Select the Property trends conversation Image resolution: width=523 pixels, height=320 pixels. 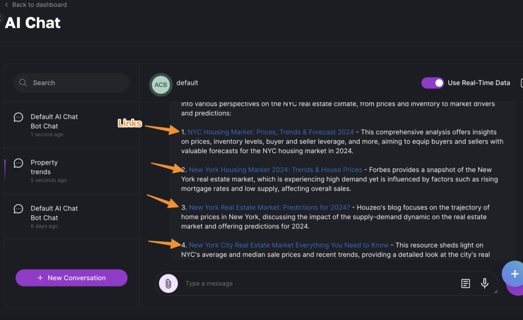point(44,167)
